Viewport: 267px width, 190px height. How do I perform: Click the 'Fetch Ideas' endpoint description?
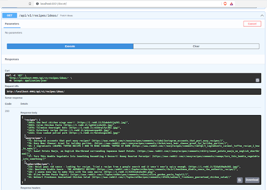pyautogui.click(x=66, y=16)
